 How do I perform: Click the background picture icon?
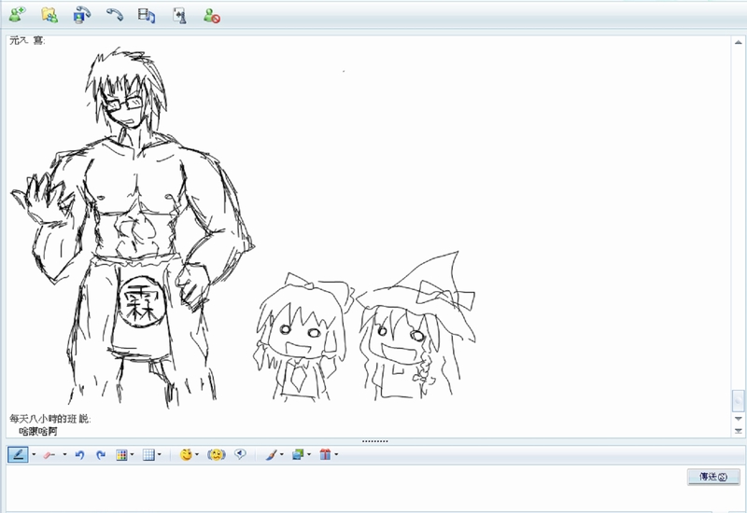tap(298, 455)
